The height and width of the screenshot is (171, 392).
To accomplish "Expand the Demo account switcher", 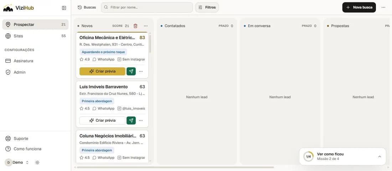I will 17,162.
